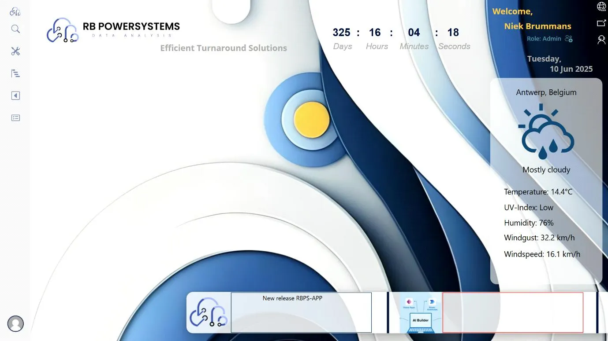This screenshot has height=341, width=608.
Task: Click the cloud home icon atop the sidebar
Action: click(15, 12)
